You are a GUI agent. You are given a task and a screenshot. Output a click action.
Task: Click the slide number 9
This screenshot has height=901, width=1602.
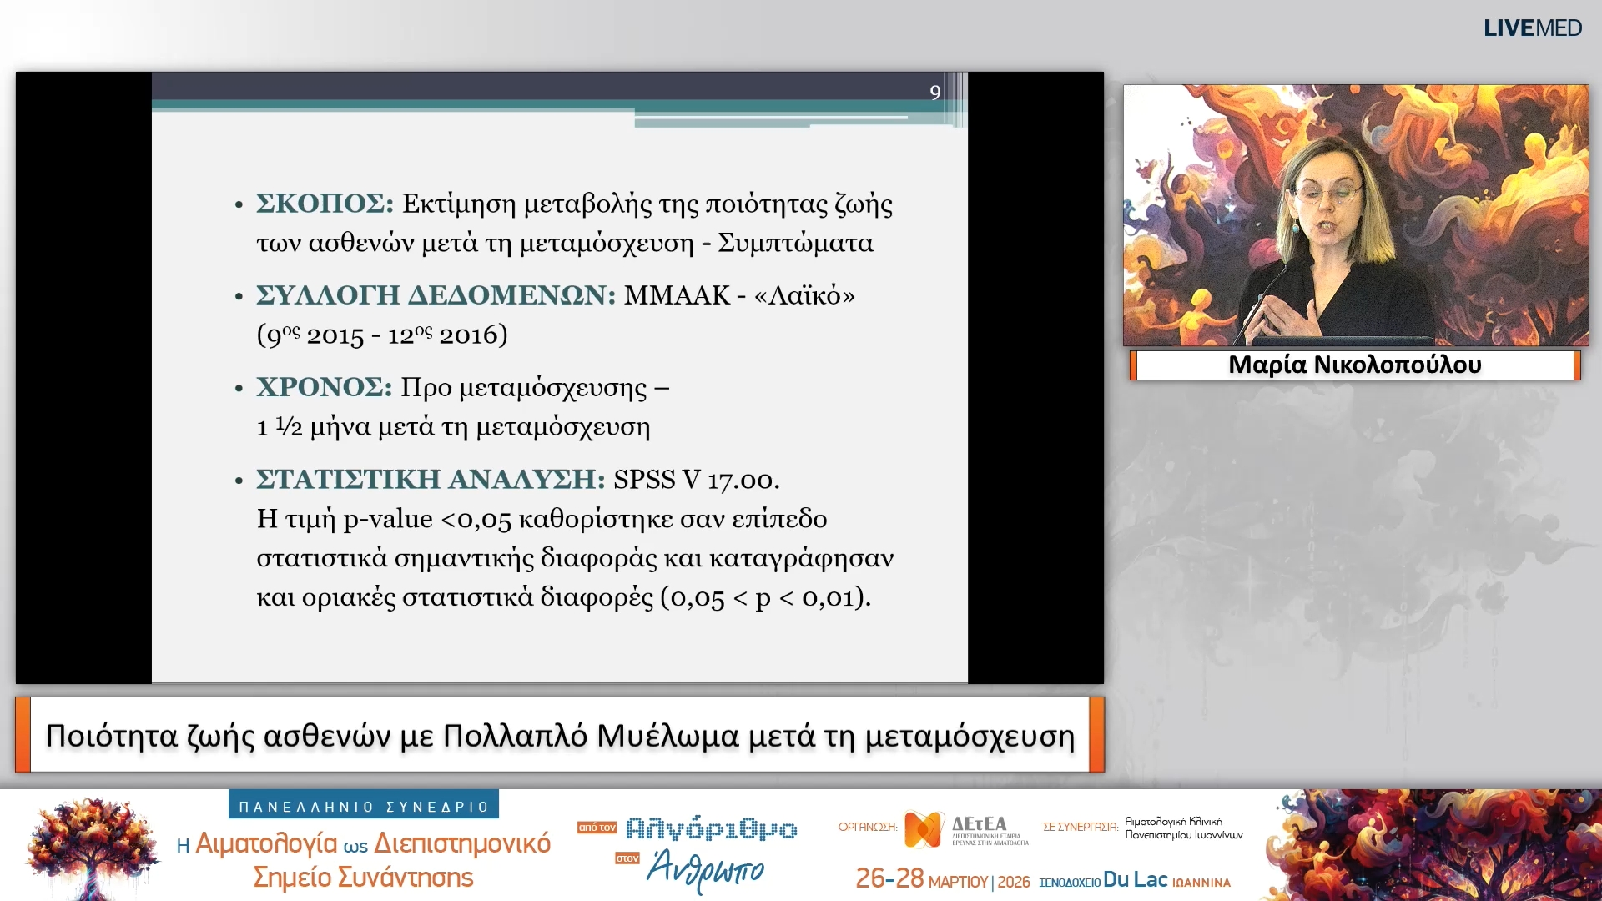(x=934, y=93)
